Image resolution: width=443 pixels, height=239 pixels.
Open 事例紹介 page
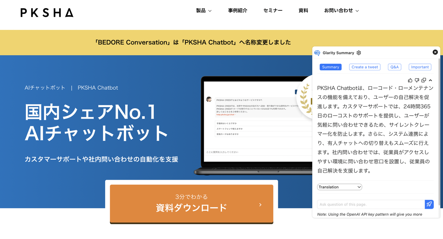click(238, 11)
